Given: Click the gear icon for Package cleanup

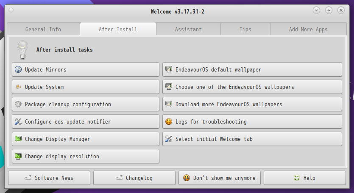Looking at the screenshot, I should [x=18, y=104].
